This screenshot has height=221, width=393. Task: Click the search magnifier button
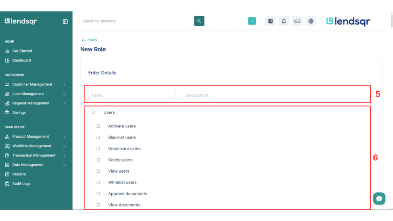(x=199, y=21)
